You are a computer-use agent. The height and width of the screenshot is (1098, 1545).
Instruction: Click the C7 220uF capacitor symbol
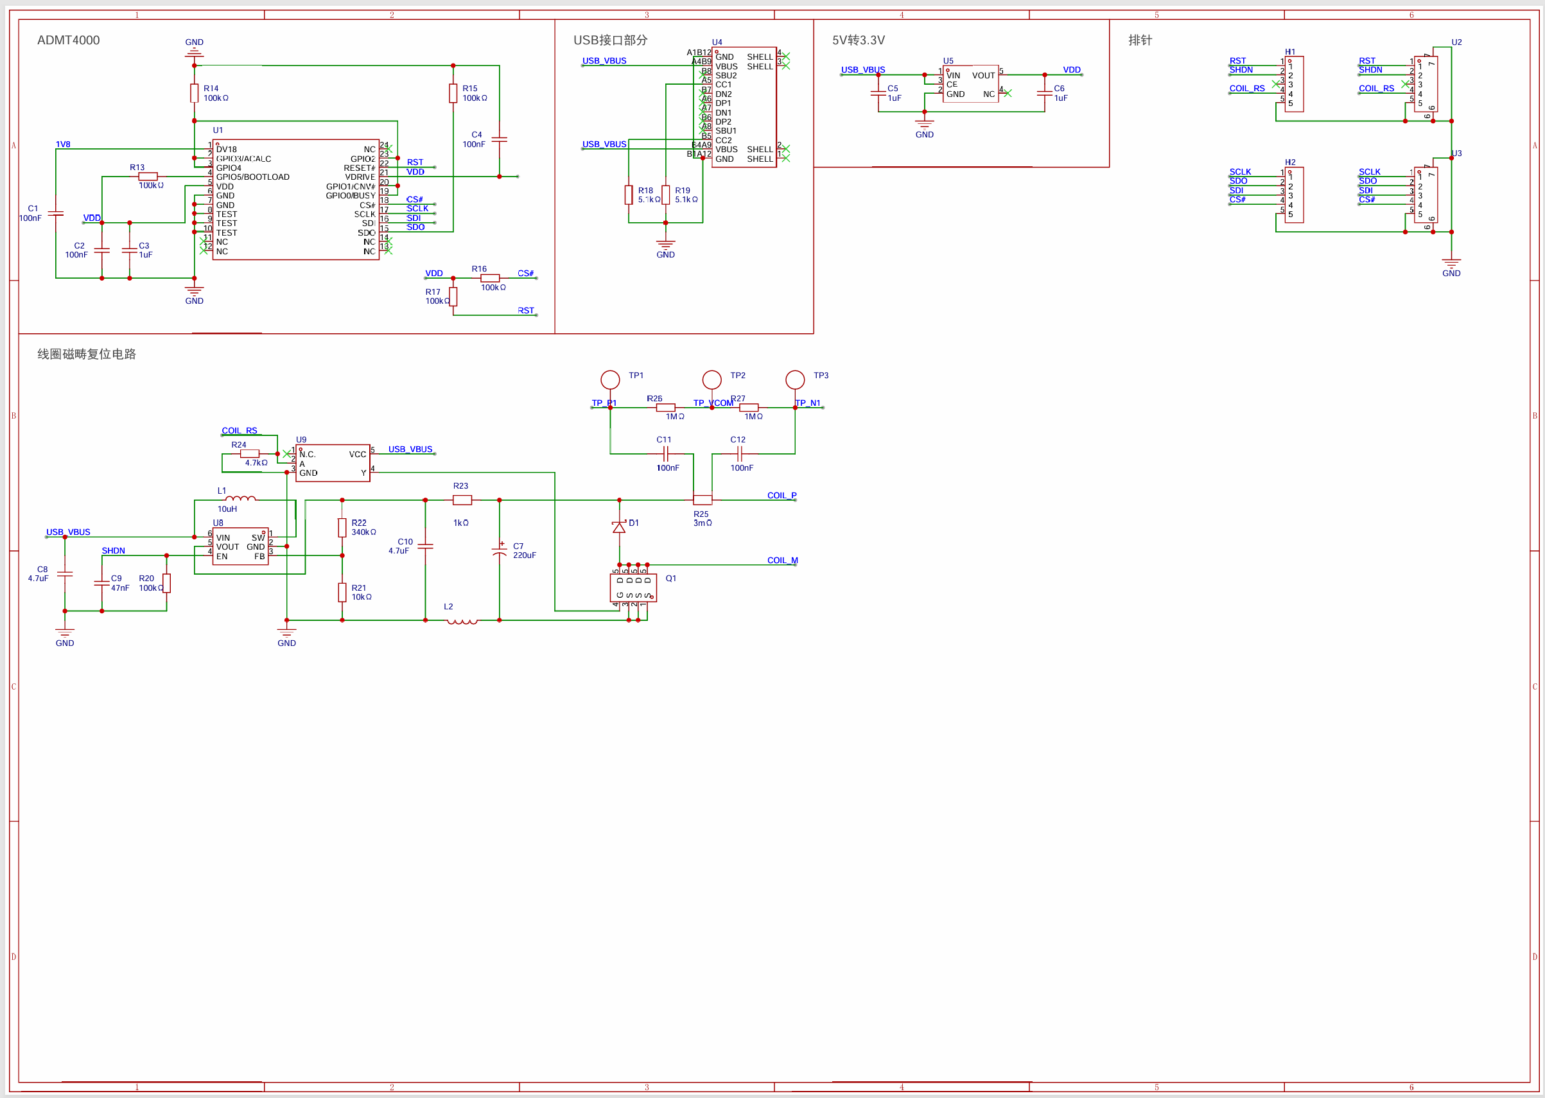(x=499, y=550)
